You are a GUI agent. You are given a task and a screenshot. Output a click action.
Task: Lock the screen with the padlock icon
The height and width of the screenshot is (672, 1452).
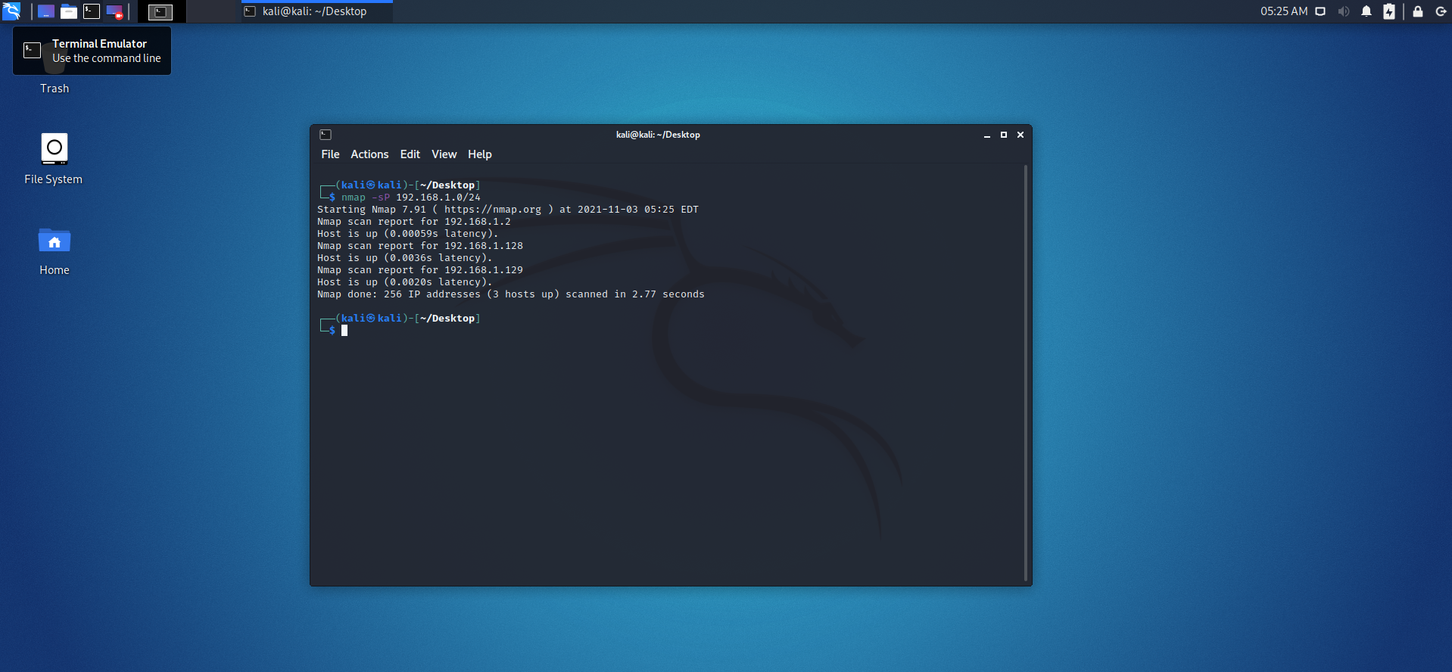pyautogui.click(x=1418, y=11)
